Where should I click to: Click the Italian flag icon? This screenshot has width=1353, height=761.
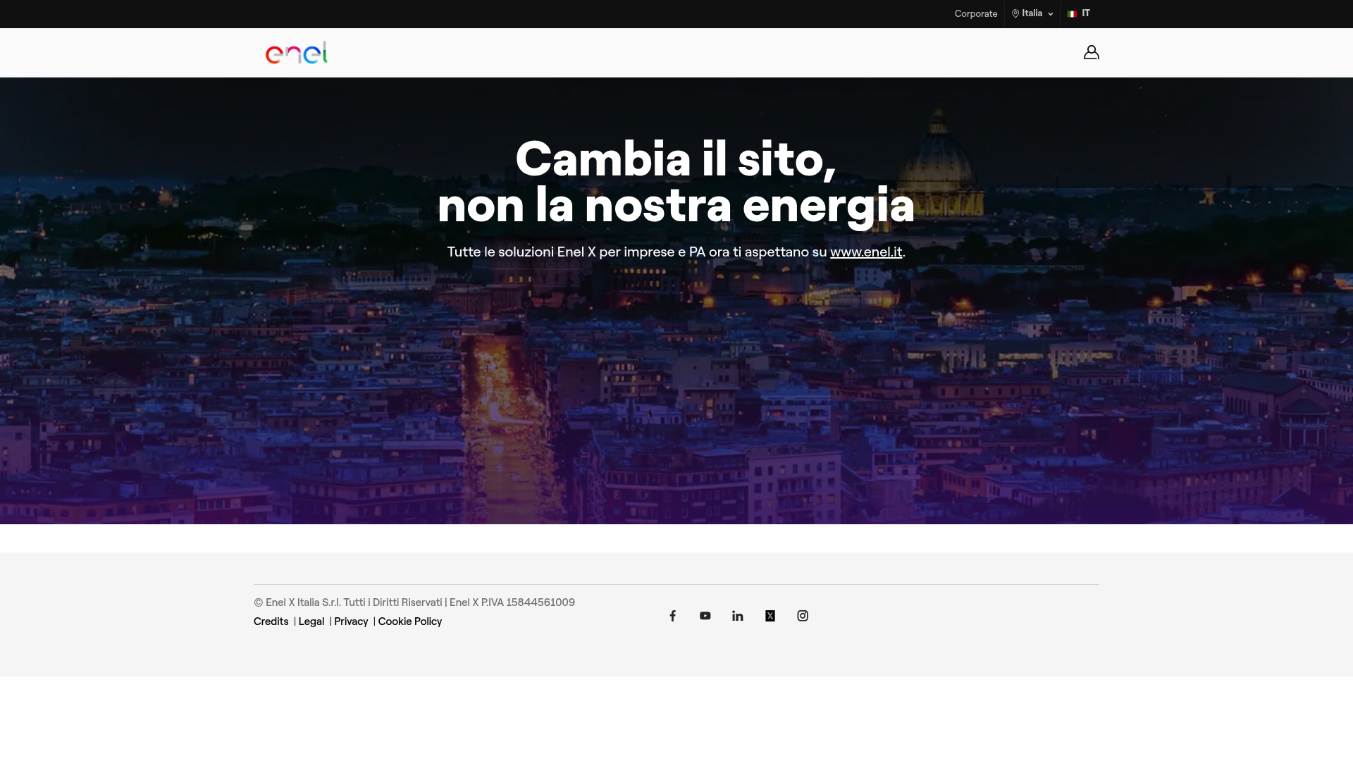(1072, 14)
